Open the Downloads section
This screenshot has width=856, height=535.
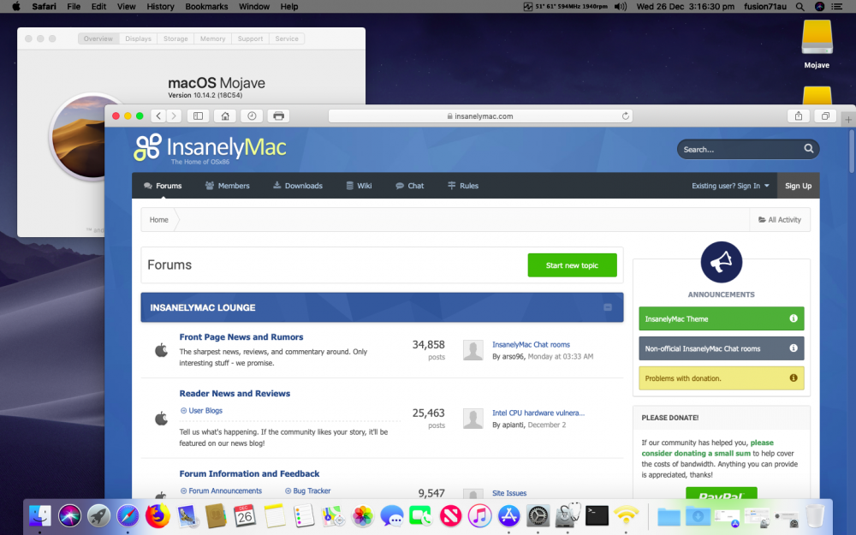click(298, 186)
